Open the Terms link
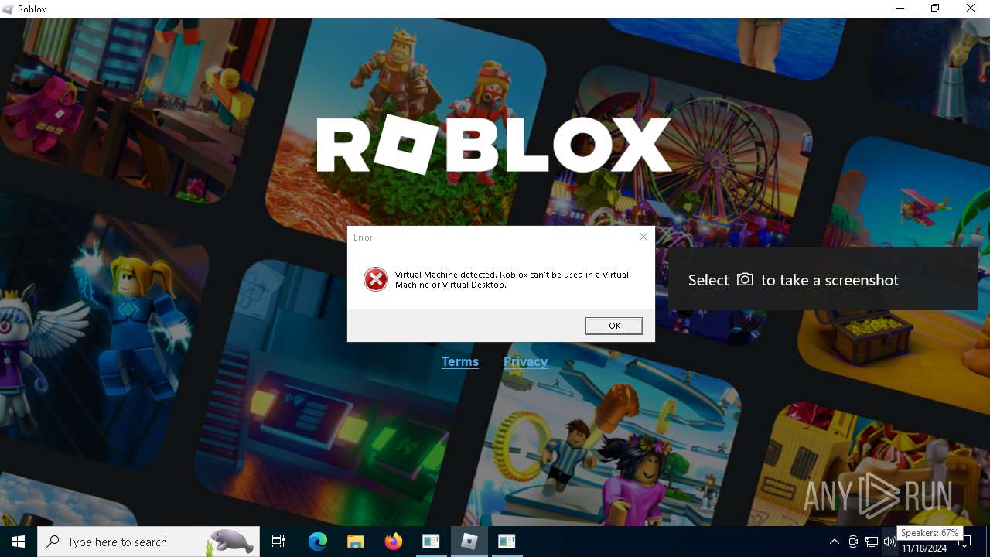 [460, 361]
